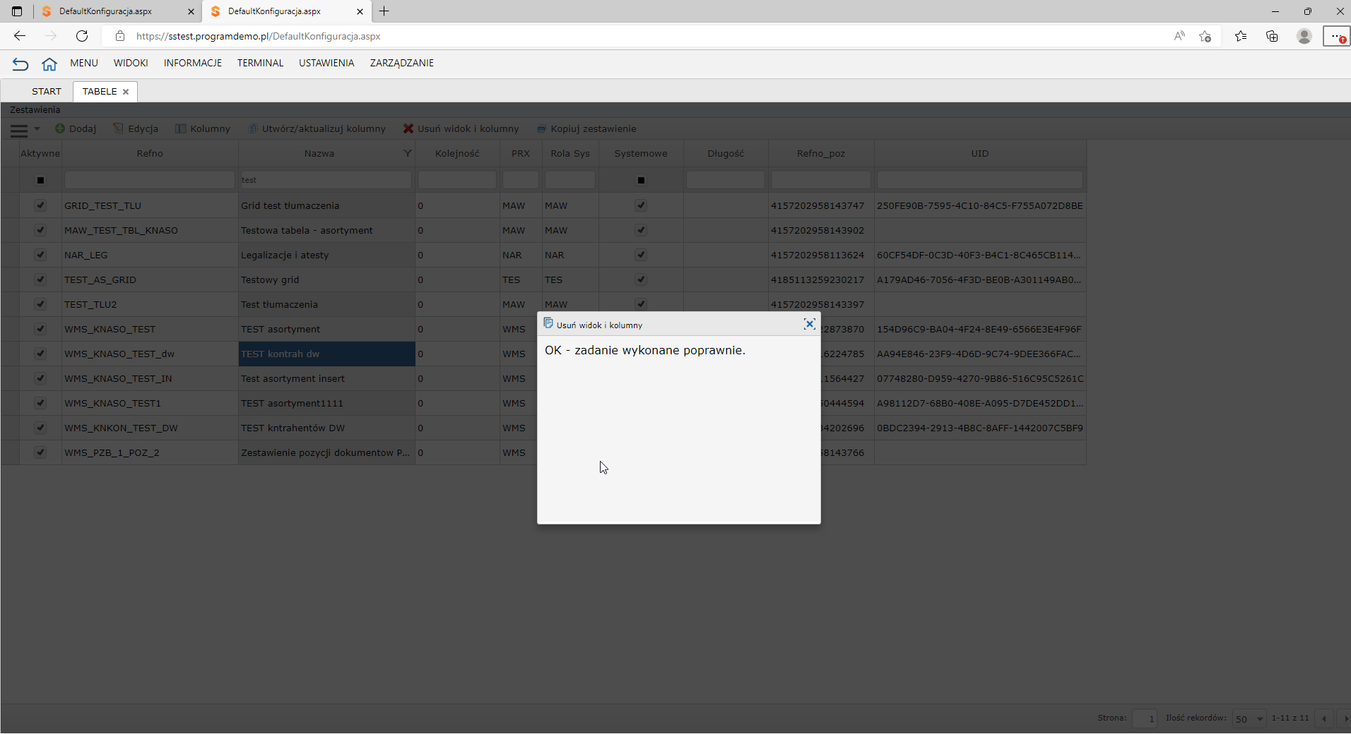Image resolution: width=1351 pixels, height=734 pixels.
Task: Switch to the START tab
Action: (x=47, y=91)
